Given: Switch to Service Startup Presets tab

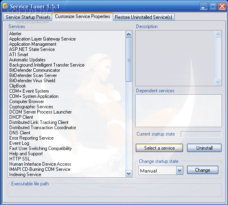Looking at the screenshot, I should pyautogui.click(x=28, y=17).
